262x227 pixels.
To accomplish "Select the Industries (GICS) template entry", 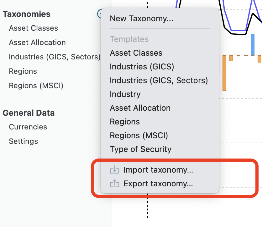I will 142,67.
